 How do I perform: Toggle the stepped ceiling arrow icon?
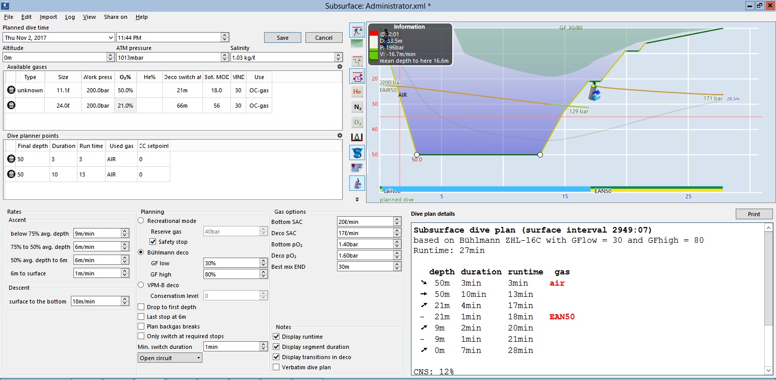pyautogui.click(x=357, y=61)
